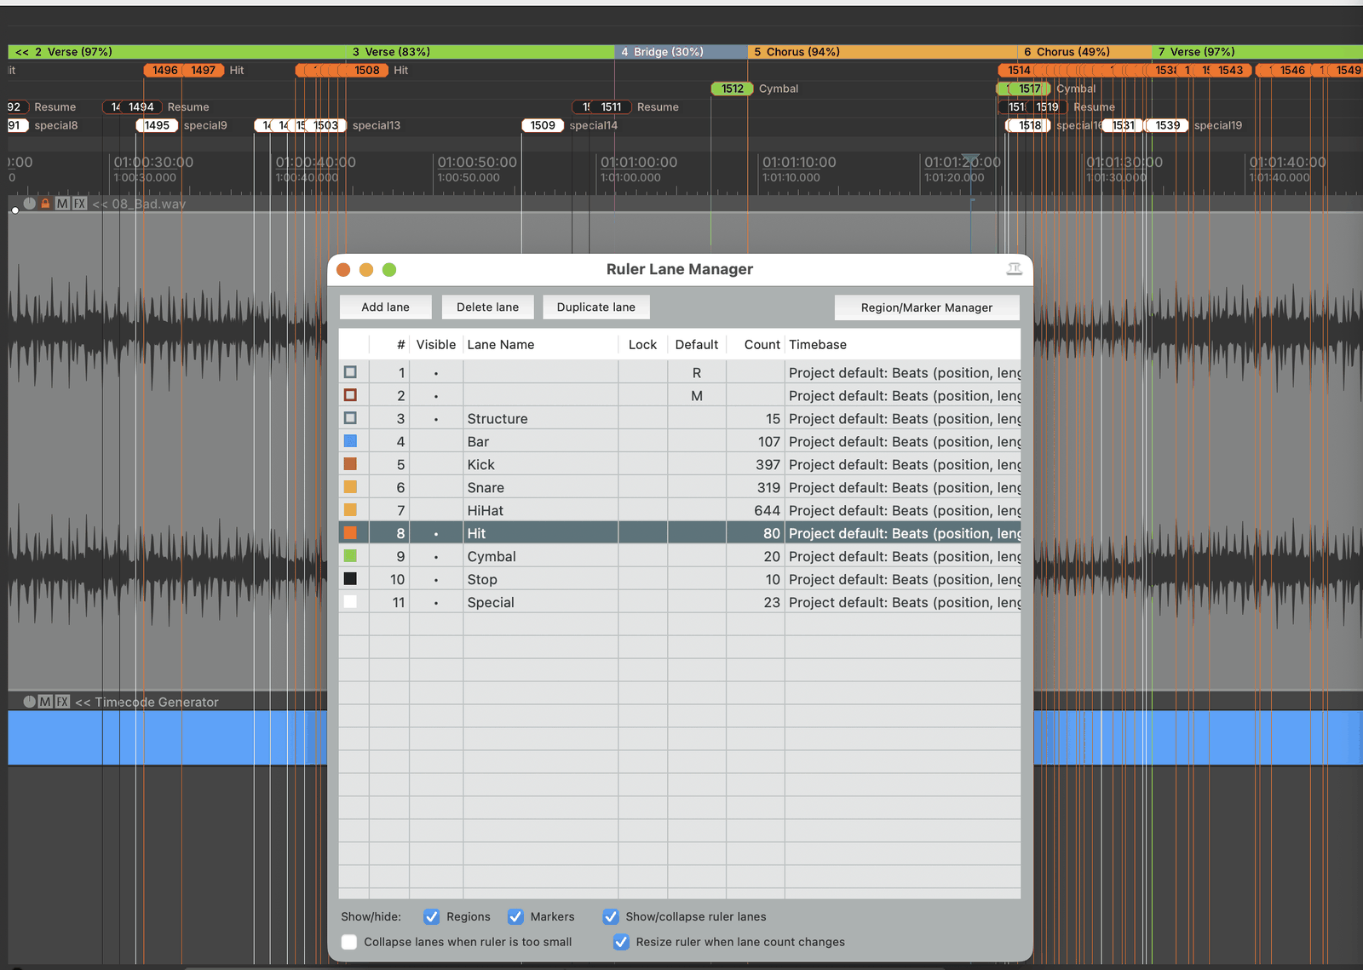1363x970 pixels.
Task: Select the 3 Verse (83%) region in ruler
Action: [480, 52]
